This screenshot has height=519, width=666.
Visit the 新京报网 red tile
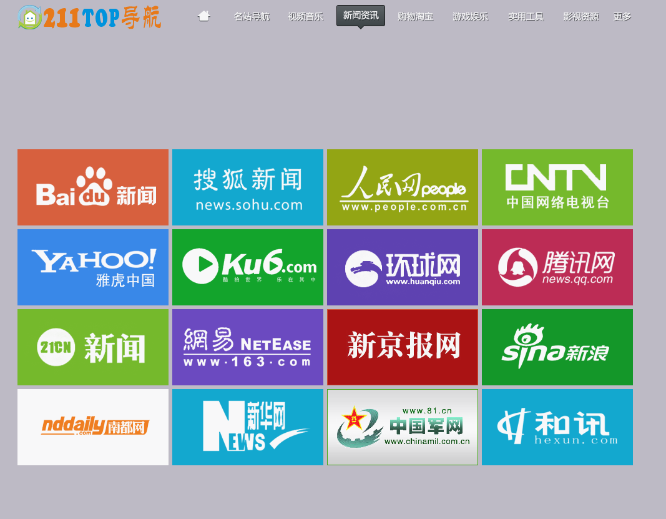pos(403,347)
